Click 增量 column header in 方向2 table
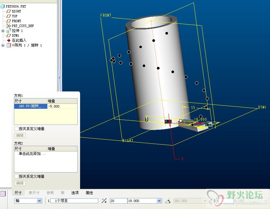This screenshot has height=209, width=270. (62, 149)
